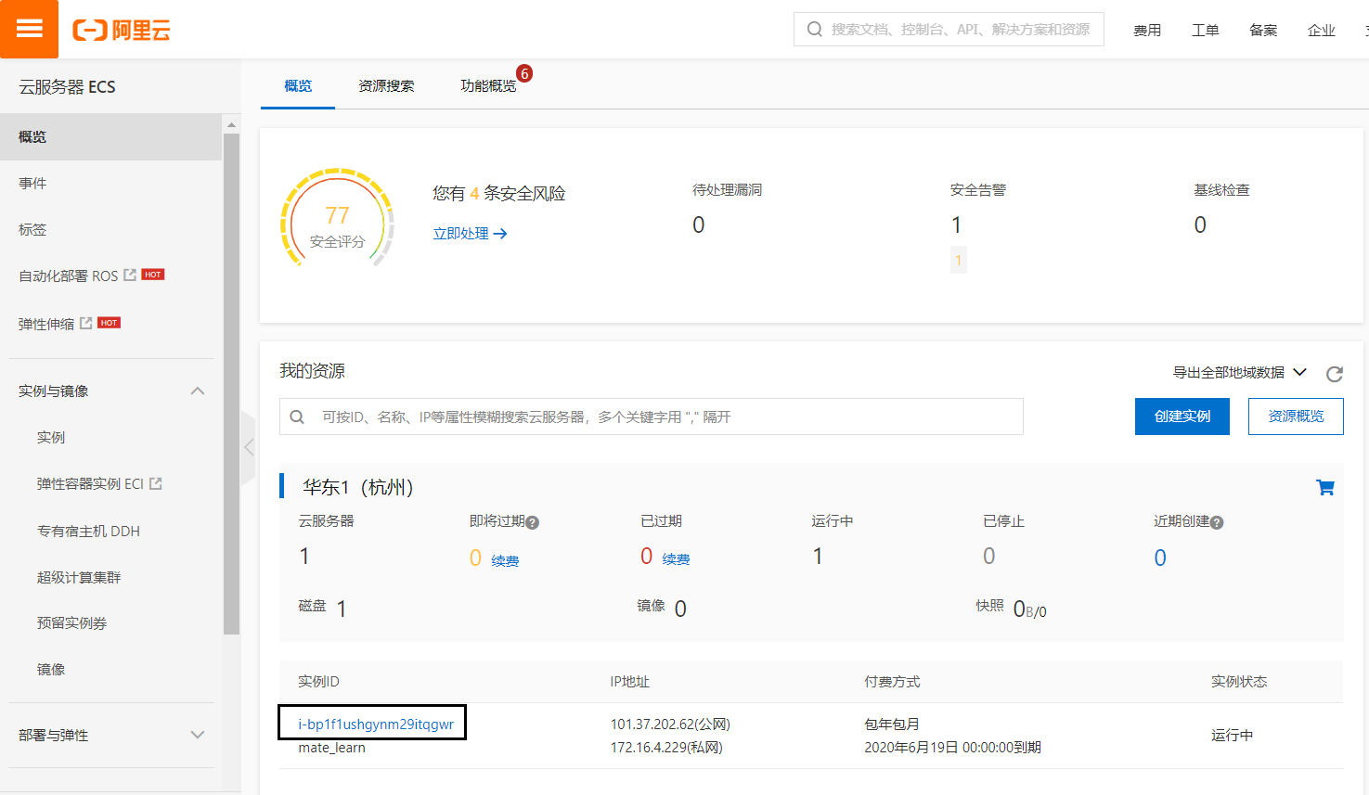Screen dimensions: 1369x795
Task: Click the help icon beside 即将过期
Action: 533,522
